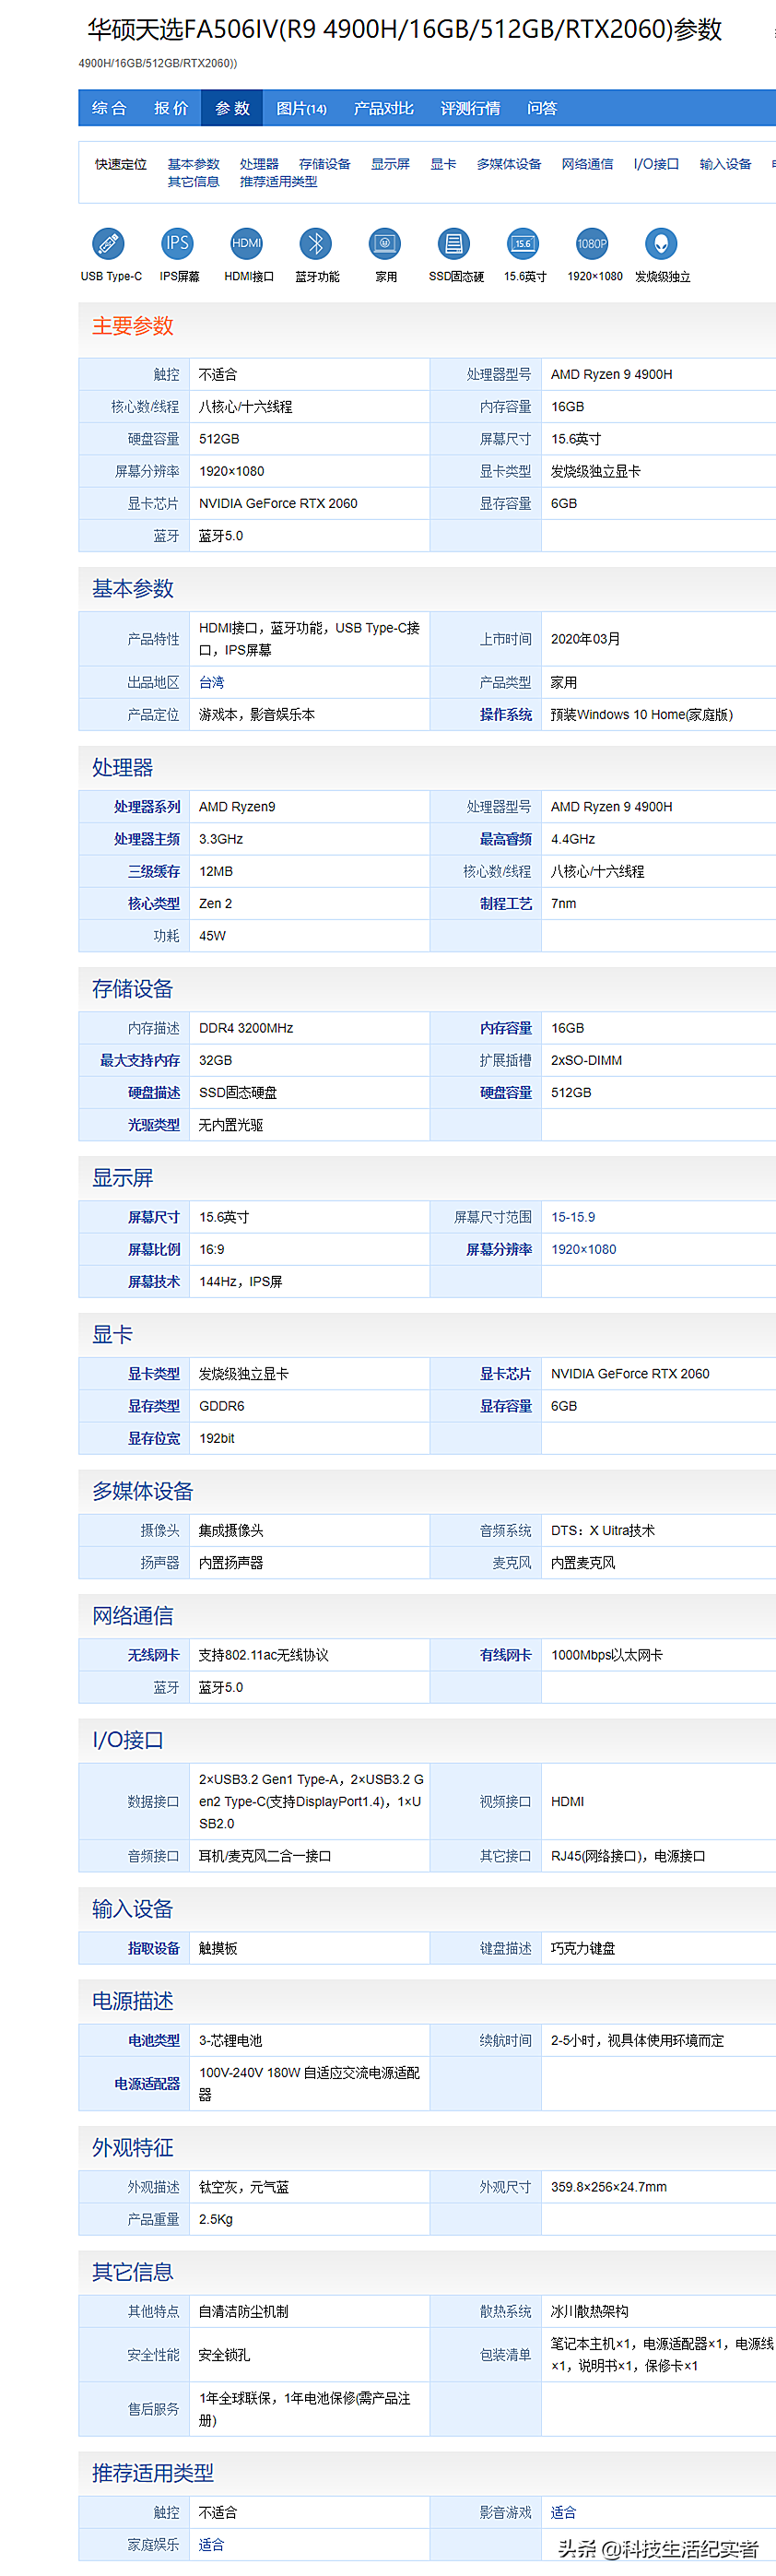This screenshot has height=2576, width=776.
Task: Click the 适合 link beside 家庭娱乐
Action: coord(211,2544)
